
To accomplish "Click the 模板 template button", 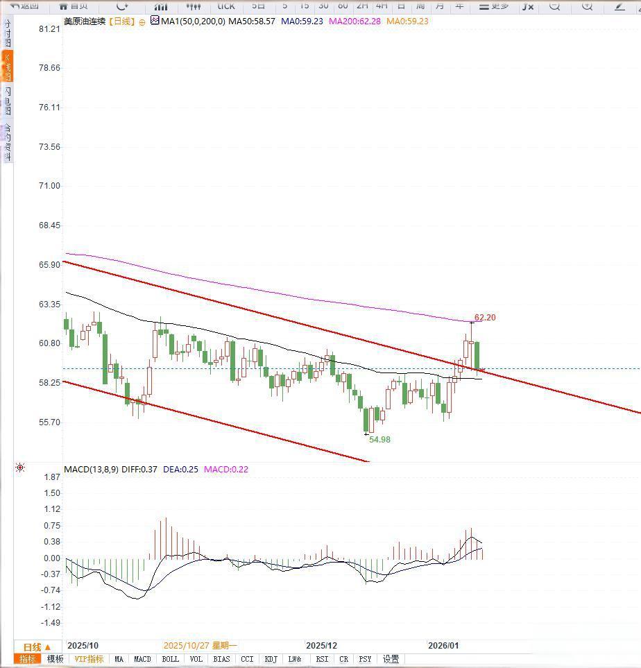I will click(x=55, y=659).
